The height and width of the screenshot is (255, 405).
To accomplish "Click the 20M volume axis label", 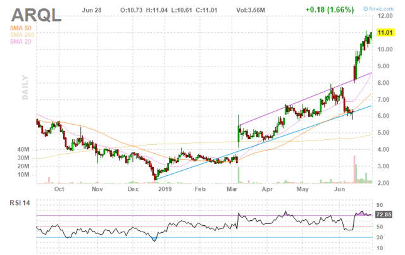I will click(x=23, y=166).
